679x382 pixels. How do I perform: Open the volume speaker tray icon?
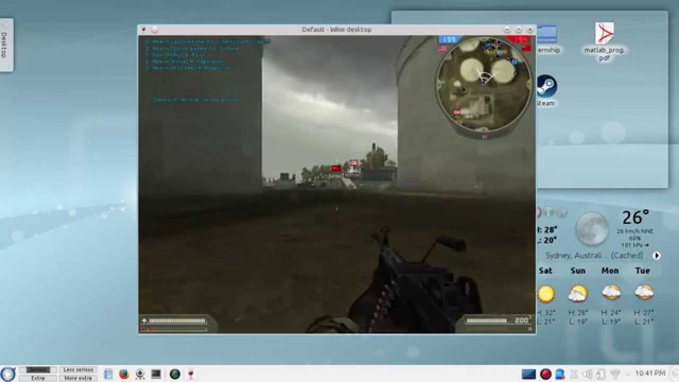[x=587, y=374]
